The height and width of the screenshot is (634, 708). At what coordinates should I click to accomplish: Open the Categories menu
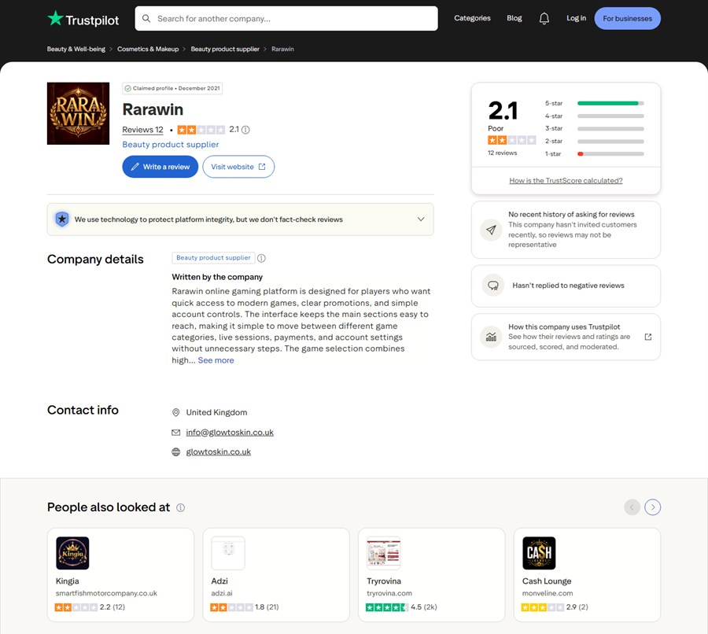point(472,18)
